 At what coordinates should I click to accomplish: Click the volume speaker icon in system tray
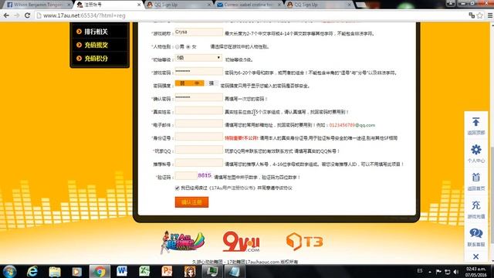coord(456,271)
